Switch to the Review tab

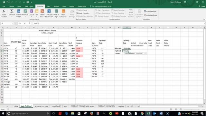(56, 6)
